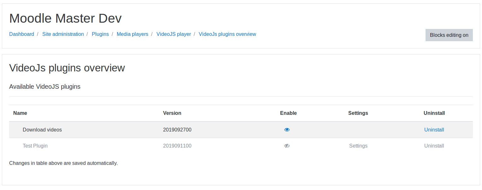Click Available VideoJS plugins subheading
Screen dimensions: 482x190
click(x=45, y=87)
